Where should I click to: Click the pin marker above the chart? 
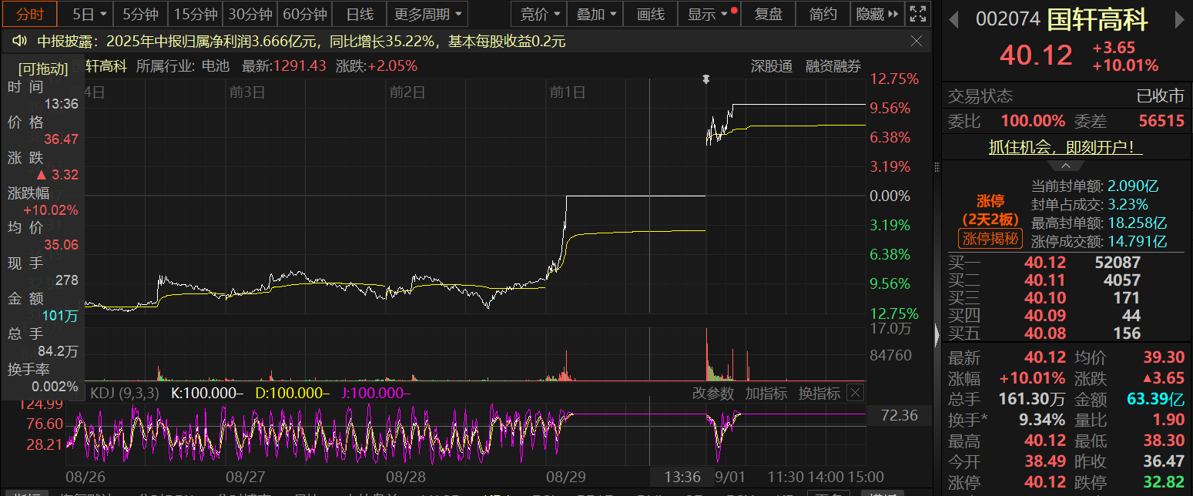tap(706, 79)
